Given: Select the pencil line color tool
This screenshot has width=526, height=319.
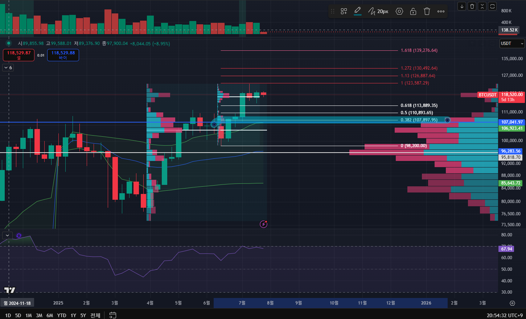Looking at the screenshot, I should tap(358, 11).
